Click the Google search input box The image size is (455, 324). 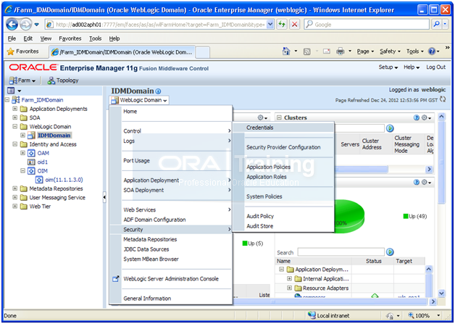[366, 25]
